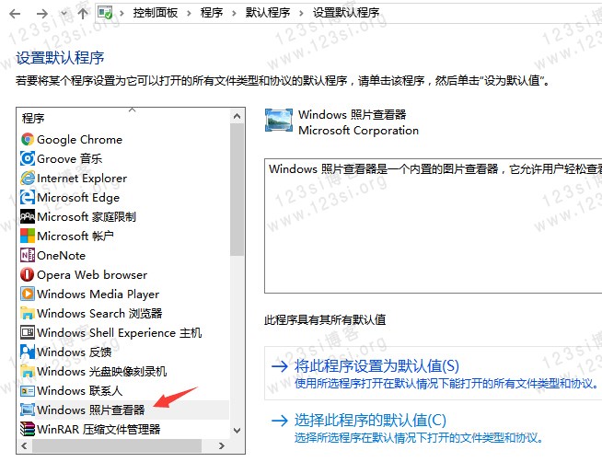Select Google Chrome text row
This screenshot has height=462, width=602.
[x=79, y=139]
